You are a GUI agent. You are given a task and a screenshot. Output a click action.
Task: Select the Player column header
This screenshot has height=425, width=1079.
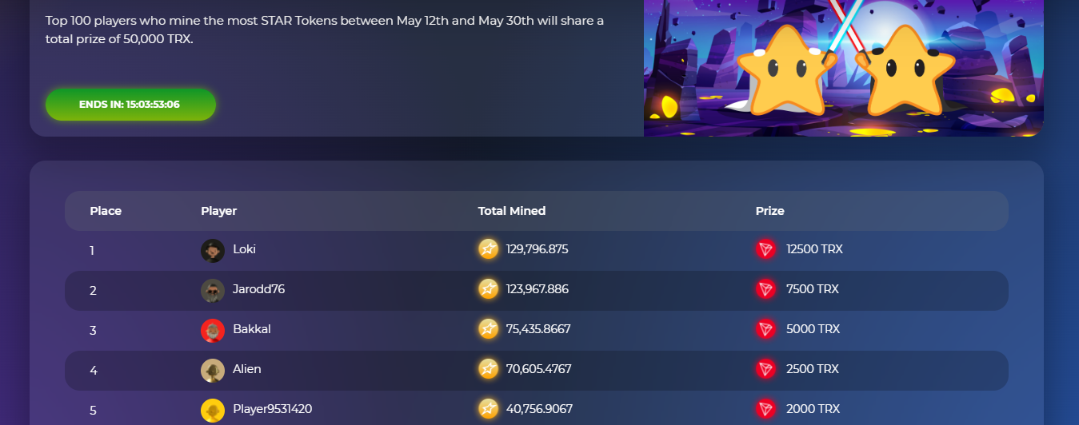click(218, 211)
